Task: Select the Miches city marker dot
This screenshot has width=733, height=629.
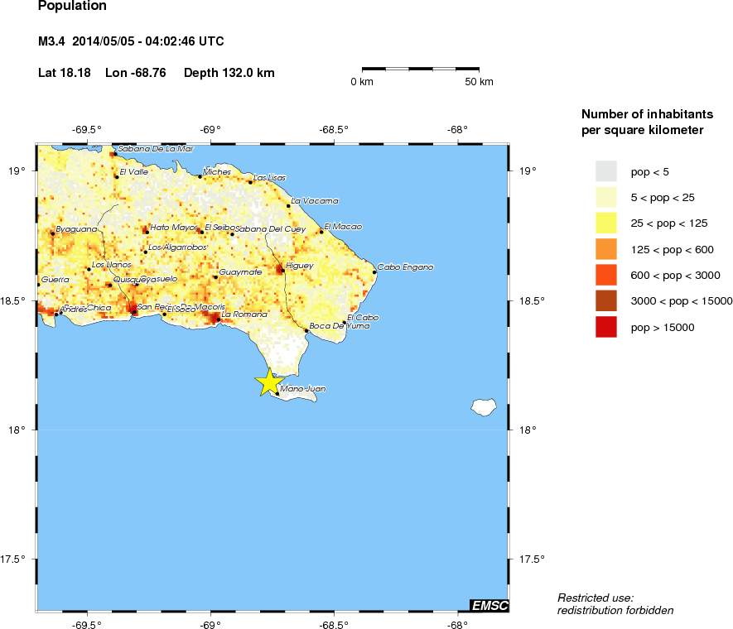Action: 200,176
